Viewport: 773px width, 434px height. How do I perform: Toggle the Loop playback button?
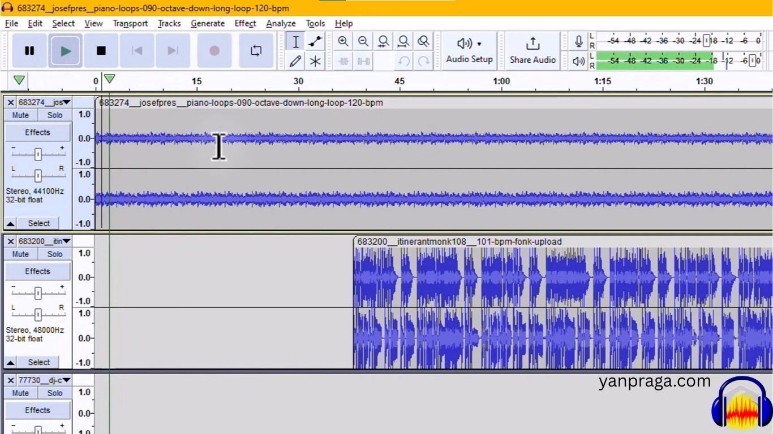tap(256, 51)
